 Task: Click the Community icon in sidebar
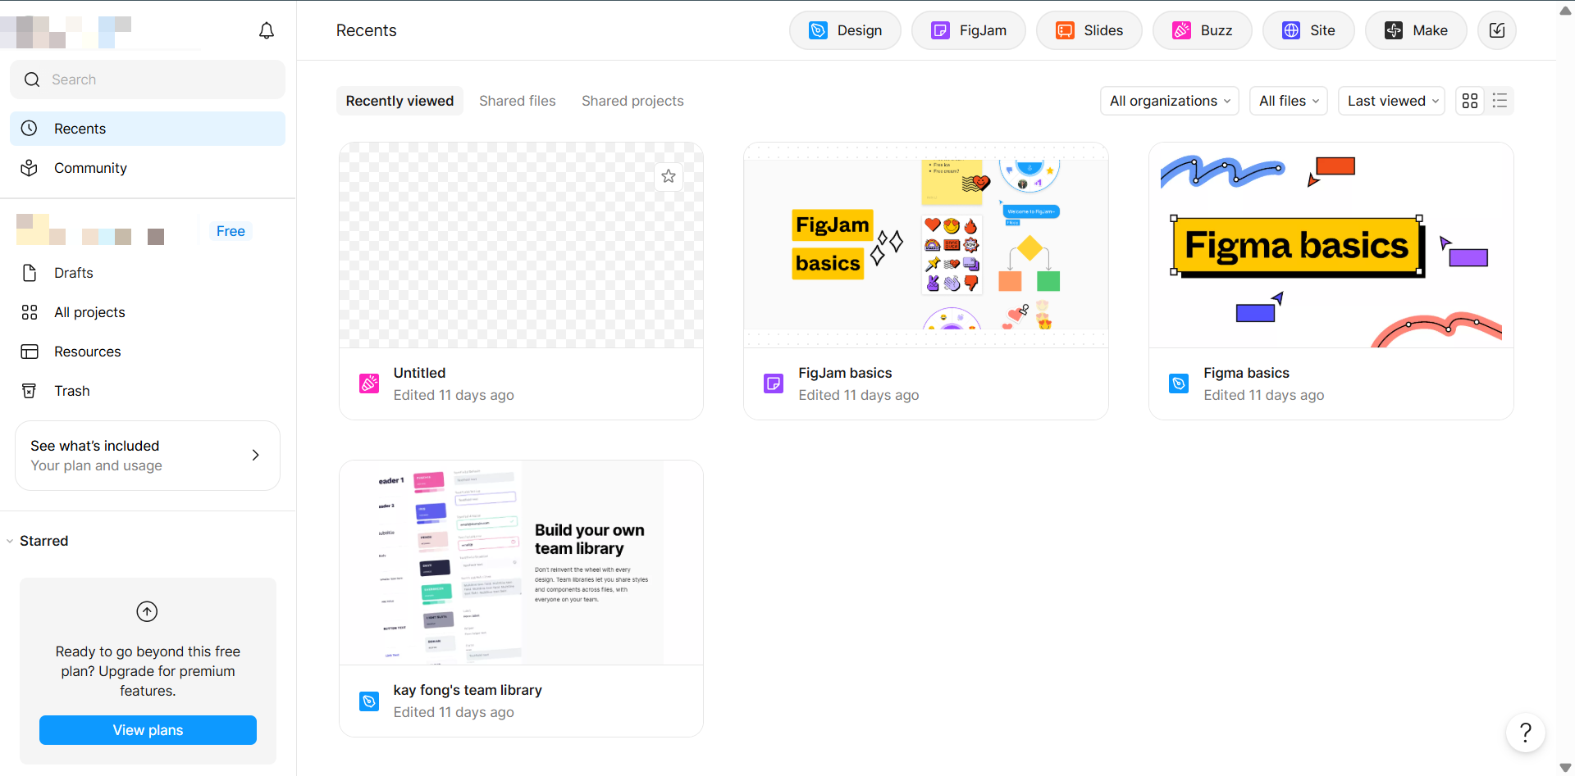pyautogui.click(x=30, y=168)
